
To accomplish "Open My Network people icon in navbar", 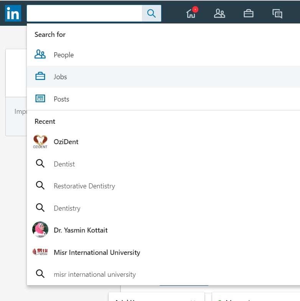I will coord(219,13).
